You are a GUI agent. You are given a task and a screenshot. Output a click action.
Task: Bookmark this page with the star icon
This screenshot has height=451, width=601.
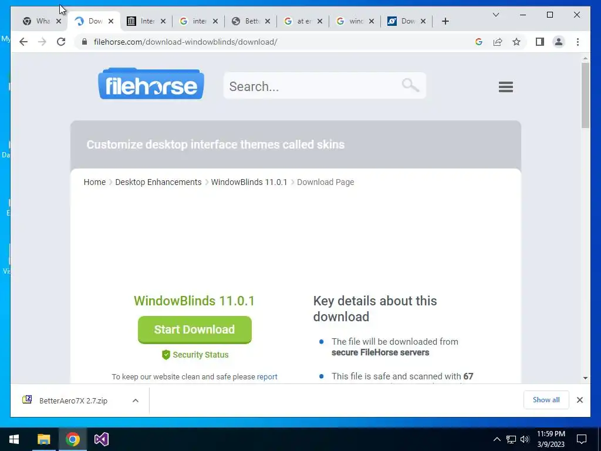coord(516,42)
